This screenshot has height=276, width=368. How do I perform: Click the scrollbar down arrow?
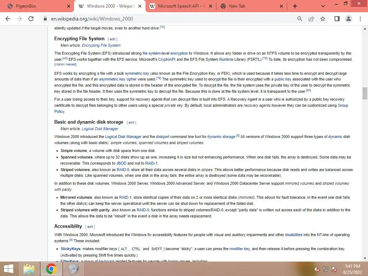tap(365, 258)
